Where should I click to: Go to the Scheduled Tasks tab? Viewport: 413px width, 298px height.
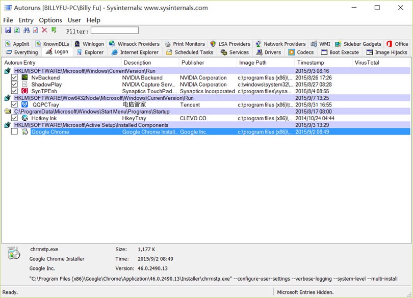click(x=190, y=52)
